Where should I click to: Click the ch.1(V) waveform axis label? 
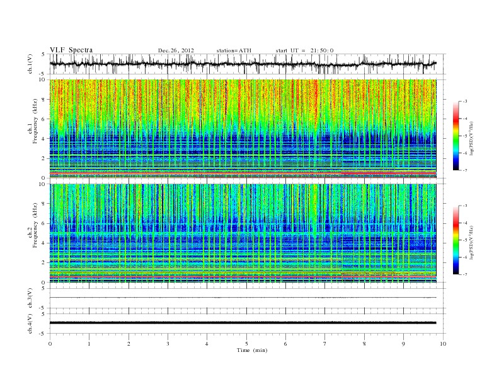[x=30, y=64]
